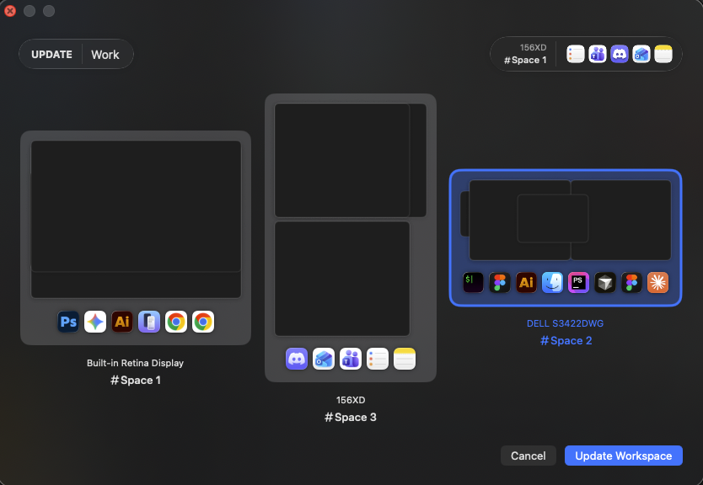Click the Outlook icon under 156XD display
This screenshot has width=703, height=485.
click(323, 359)
